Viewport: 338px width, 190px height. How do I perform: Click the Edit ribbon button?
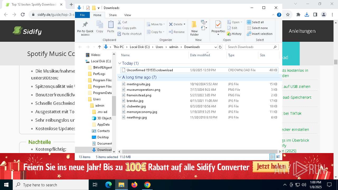(232, 28)
